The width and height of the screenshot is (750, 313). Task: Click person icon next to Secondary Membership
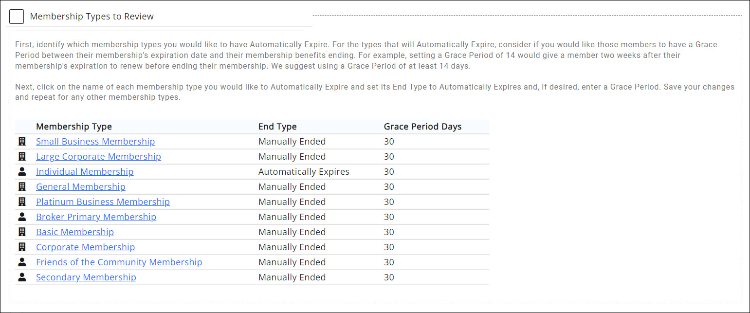pos(21,277)
